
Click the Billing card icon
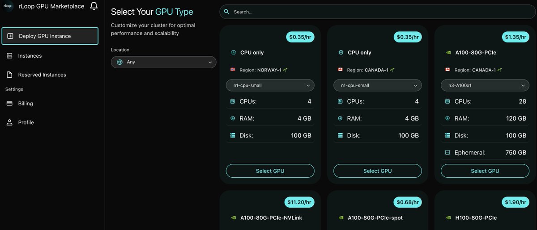click(9, 103)
